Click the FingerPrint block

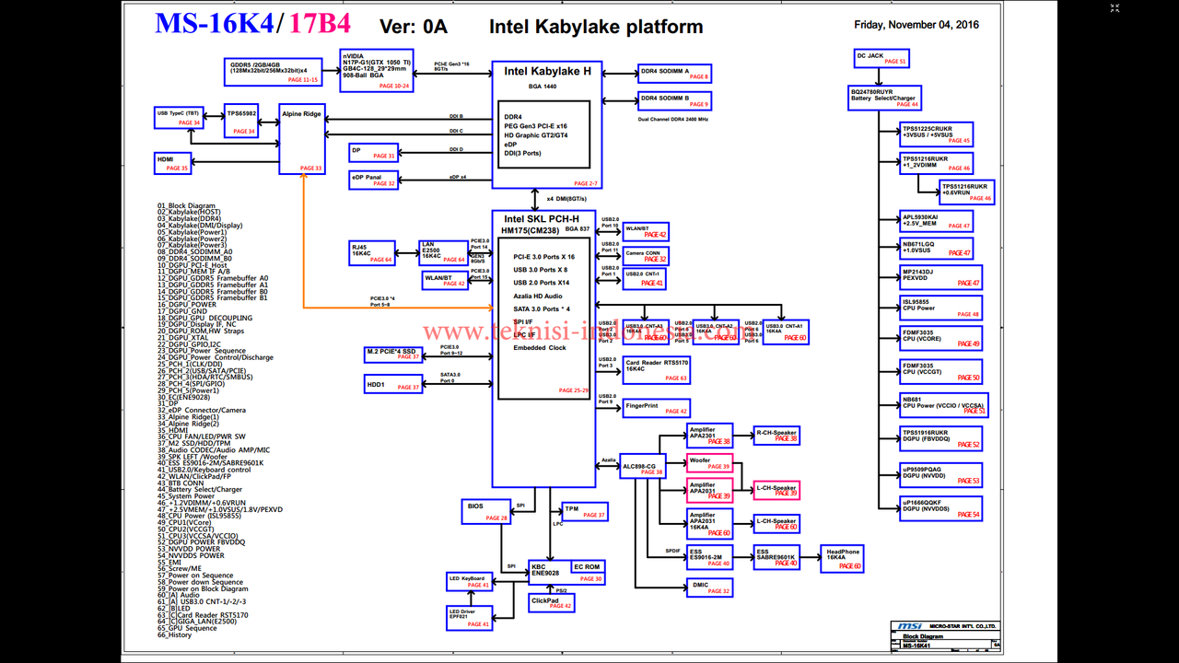tap(656, 408)
